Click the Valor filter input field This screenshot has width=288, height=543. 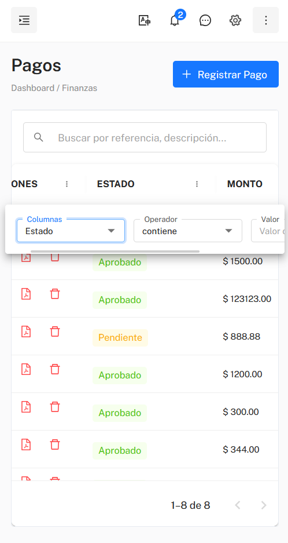coord(269,231)
